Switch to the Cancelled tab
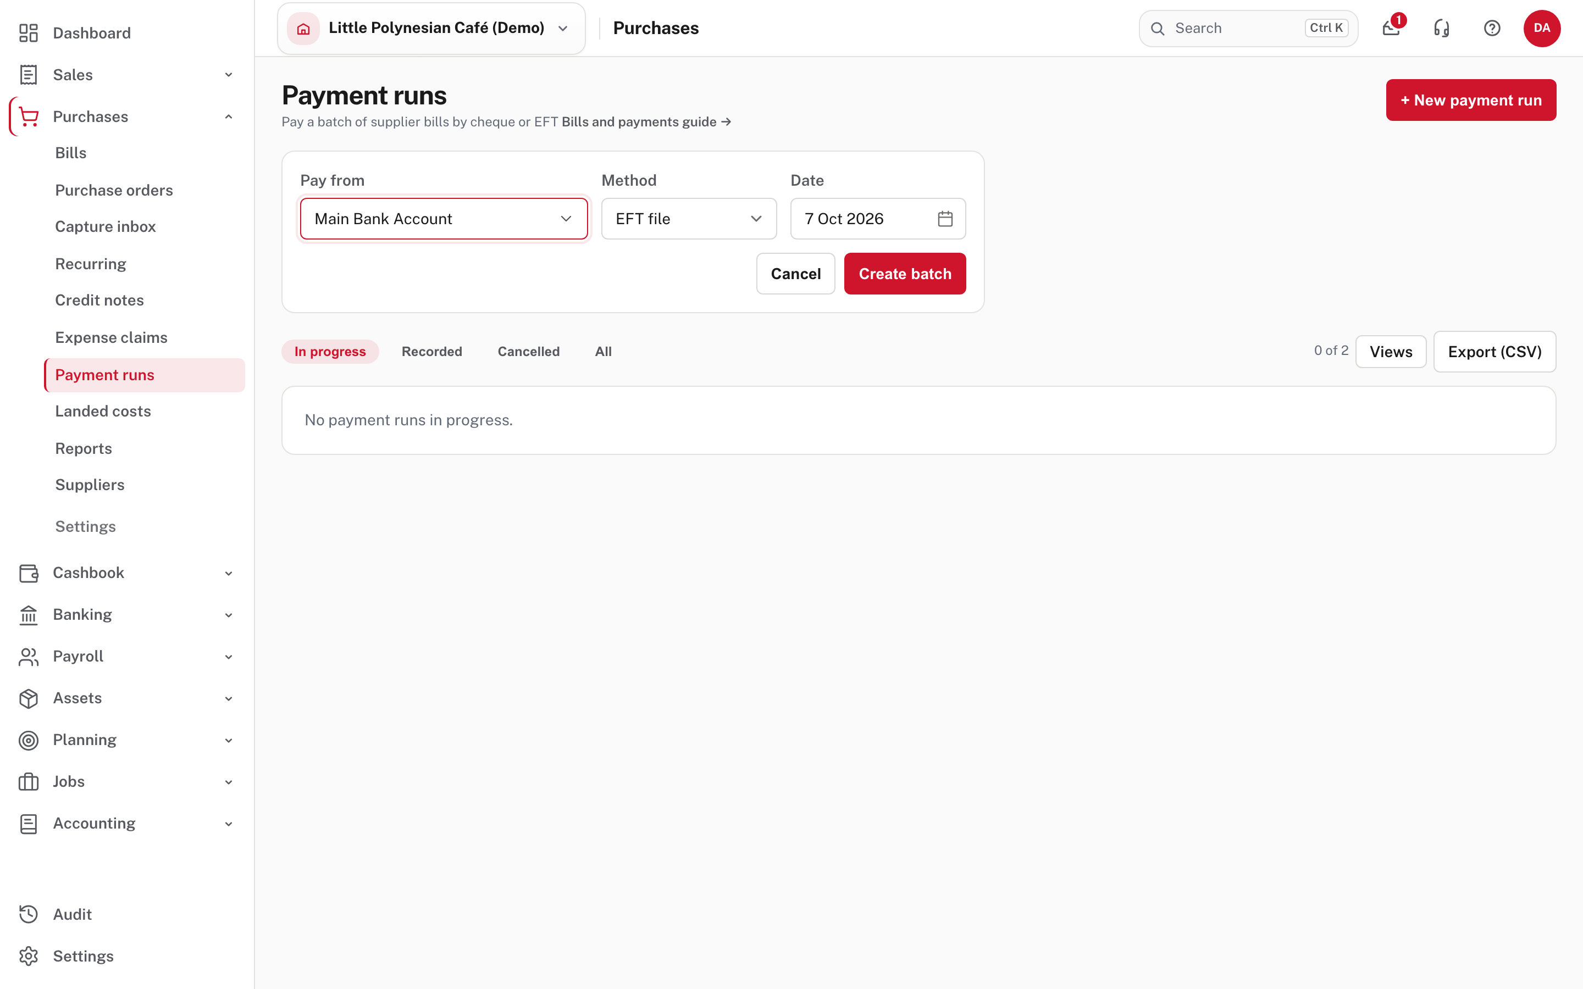1583x989 pixels. [x=529, y=351]
